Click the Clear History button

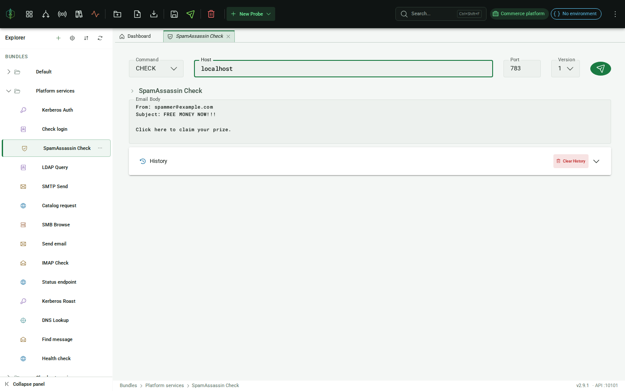click(571, 161)
